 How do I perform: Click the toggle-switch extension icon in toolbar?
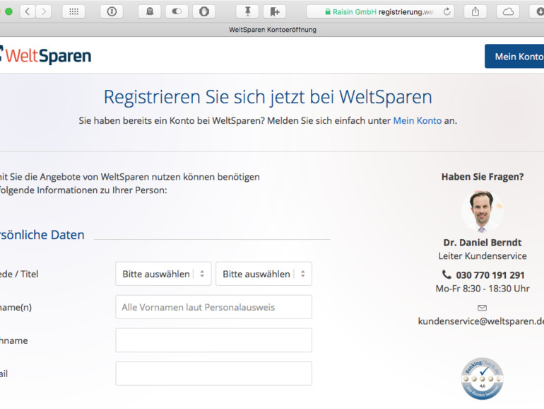click(177, 11)
